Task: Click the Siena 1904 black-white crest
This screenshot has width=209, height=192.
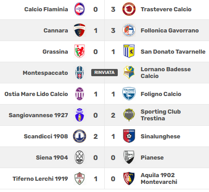Action: coord(80,157)
